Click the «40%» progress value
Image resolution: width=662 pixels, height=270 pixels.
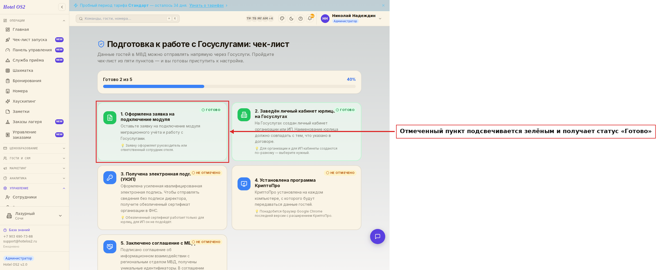click(351, 79)
